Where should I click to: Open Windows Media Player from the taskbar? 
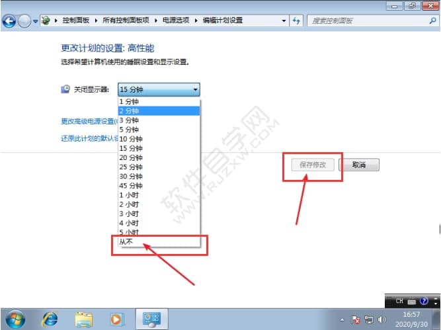pos(116,319)
